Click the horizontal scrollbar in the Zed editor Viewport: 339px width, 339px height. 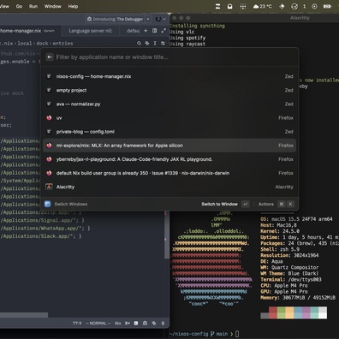tap(24, 315)
